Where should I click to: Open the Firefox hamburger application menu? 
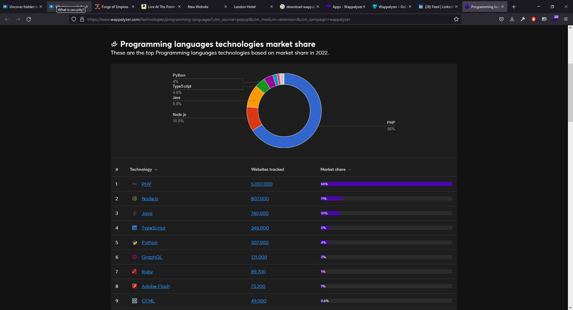(566, 19)
